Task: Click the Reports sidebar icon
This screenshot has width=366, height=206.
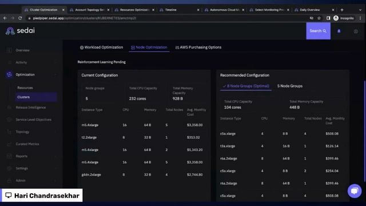Action: (9, 156)
